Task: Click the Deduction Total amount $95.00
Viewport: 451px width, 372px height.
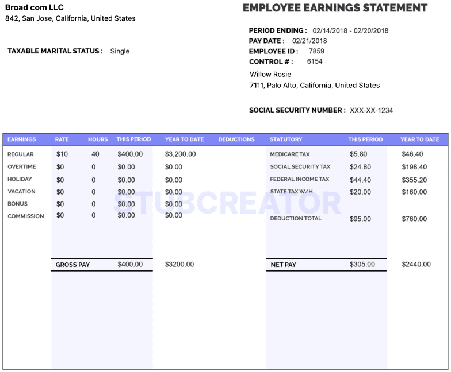Action: [360, 219]
